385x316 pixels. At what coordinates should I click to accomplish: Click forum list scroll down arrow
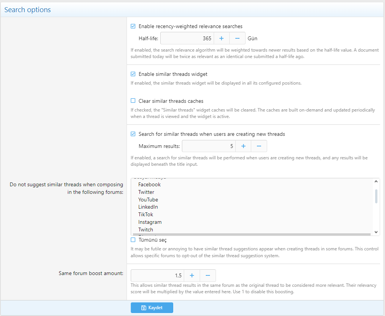point(376,232)
